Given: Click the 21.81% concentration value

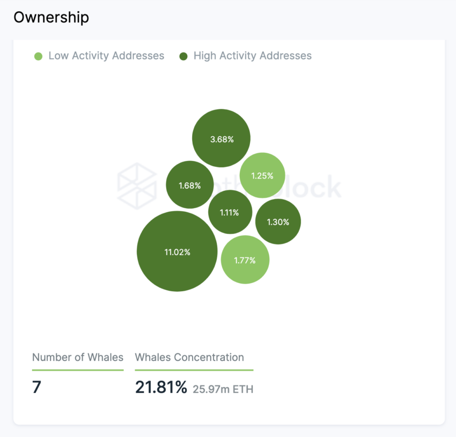Looking at the screenshot, I should (x=161, y=387).
